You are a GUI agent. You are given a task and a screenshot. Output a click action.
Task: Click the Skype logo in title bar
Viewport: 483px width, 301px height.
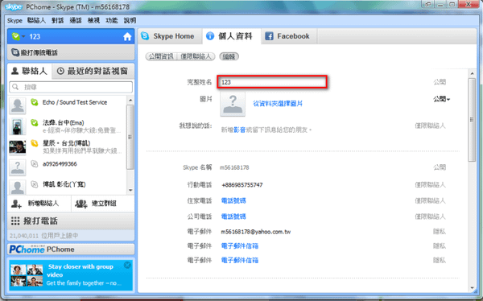[14, 7]
